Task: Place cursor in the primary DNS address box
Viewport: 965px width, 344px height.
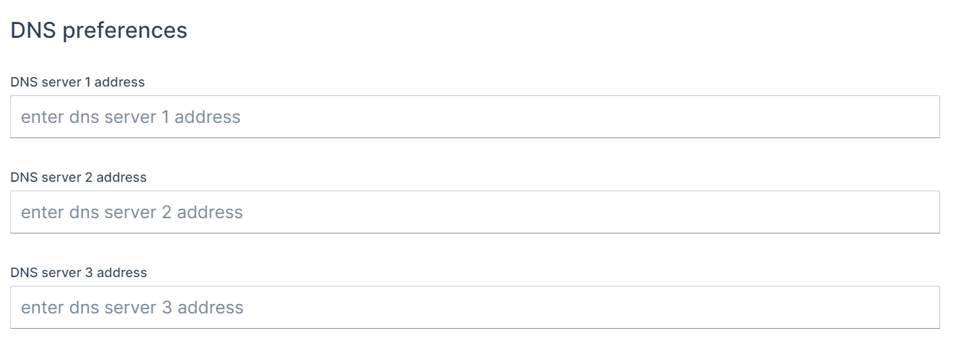Action: 474,117
